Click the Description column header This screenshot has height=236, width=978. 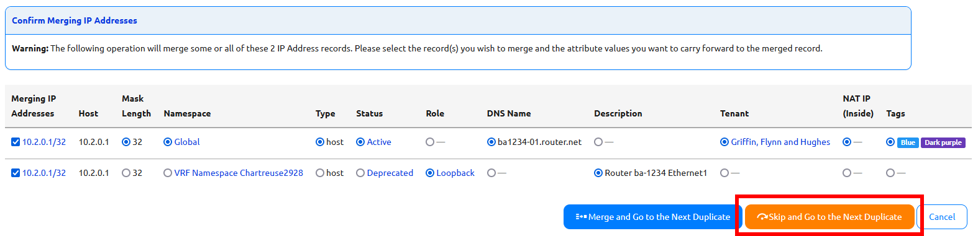click(618, 113)
